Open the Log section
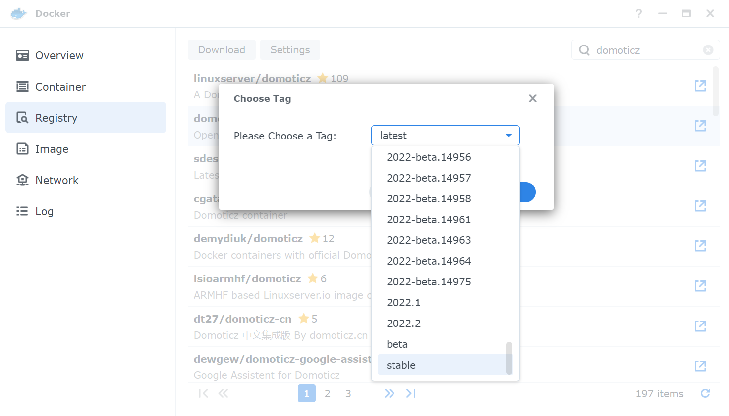729x416 pixels. point(86,211)
